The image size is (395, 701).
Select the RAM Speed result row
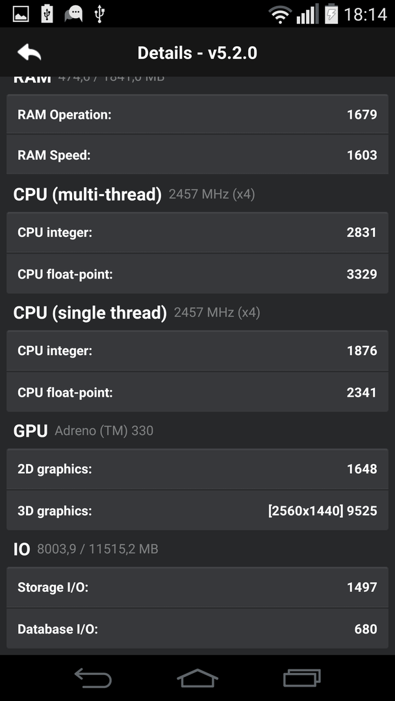(x=197, y=154)
